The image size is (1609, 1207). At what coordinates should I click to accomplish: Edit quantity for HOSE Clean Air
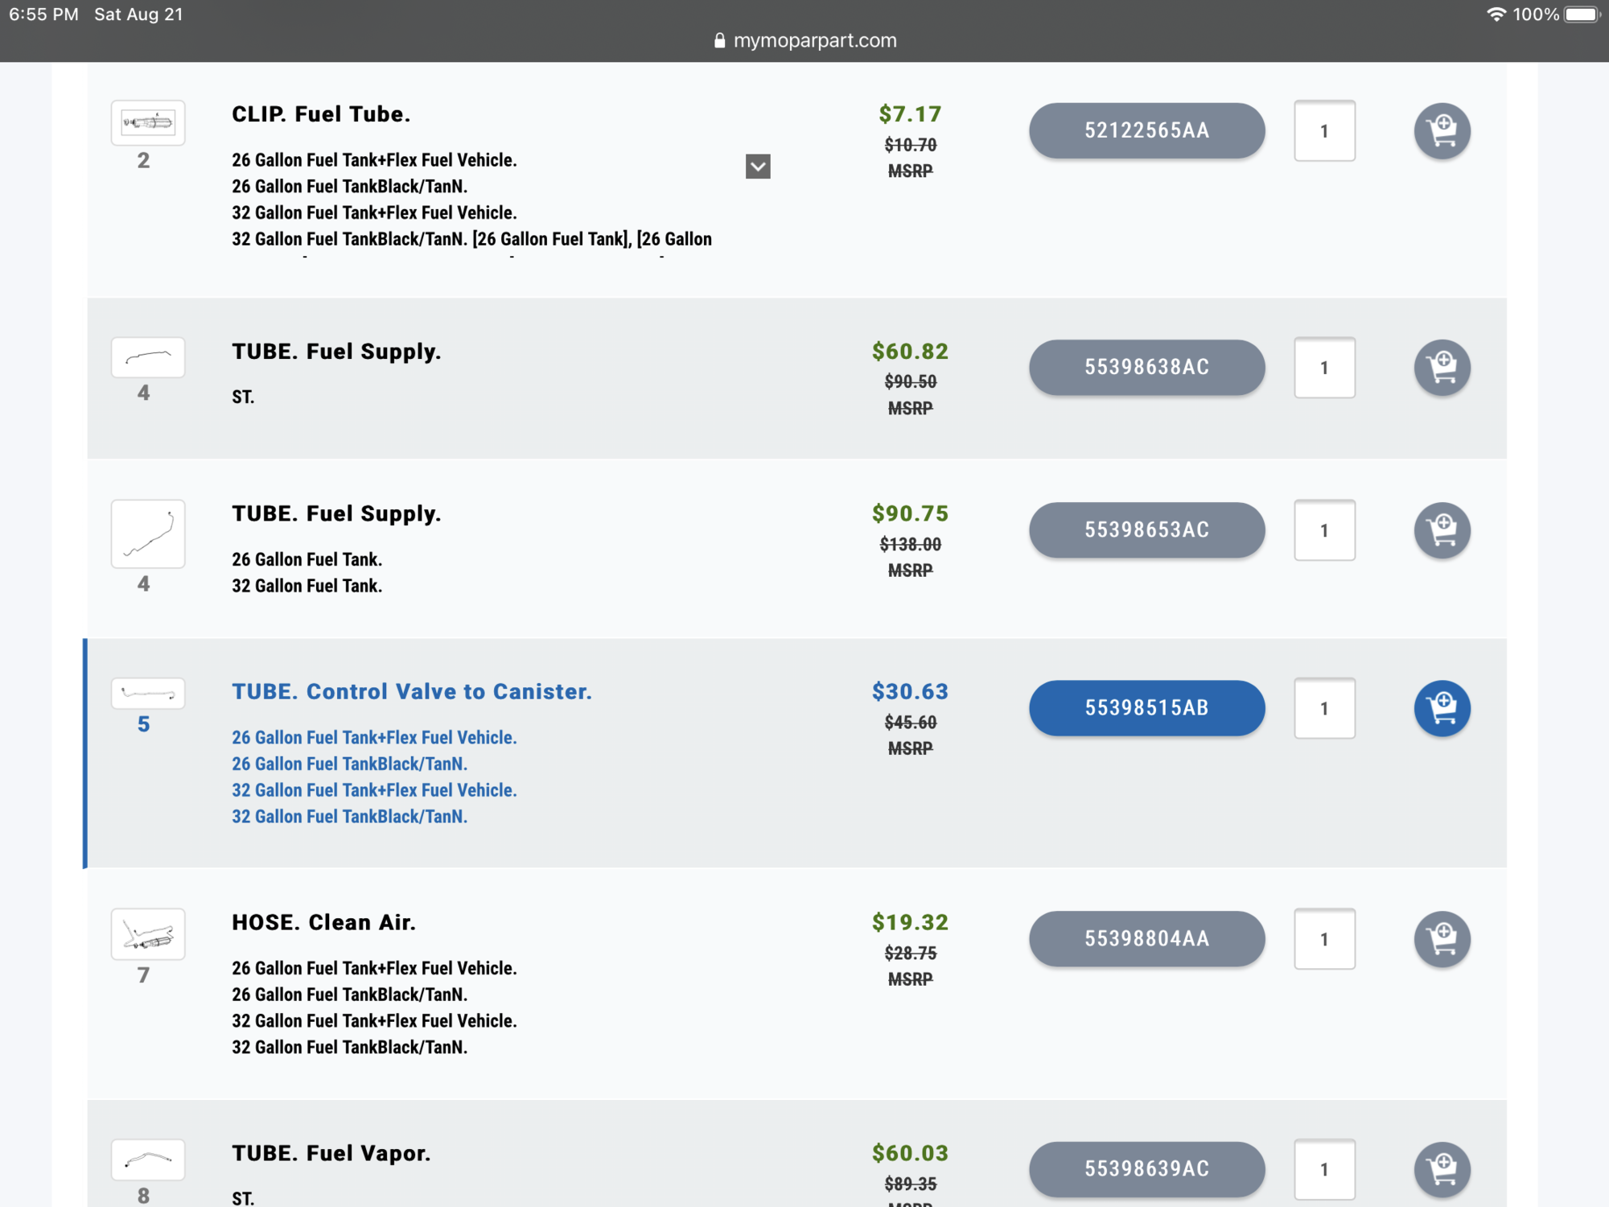coord(1324,939)
